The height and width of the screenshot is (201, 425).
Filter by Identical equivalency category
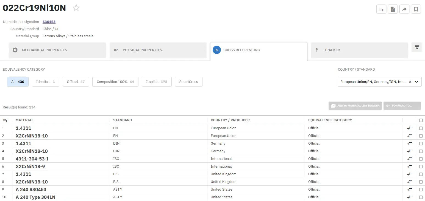point(46,82)
